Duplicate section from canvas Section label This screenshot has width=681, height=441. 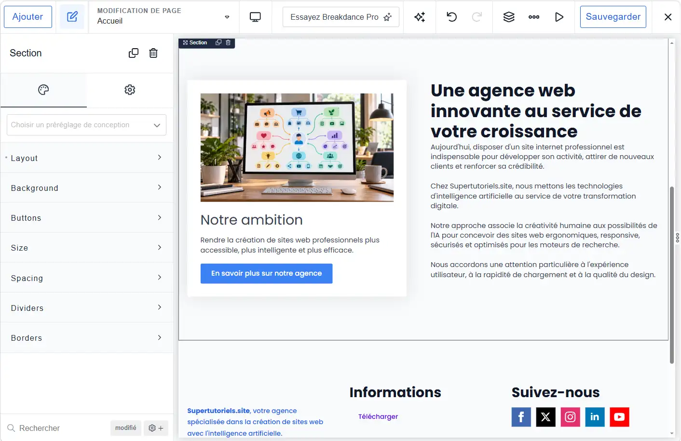tap(218, 42)
